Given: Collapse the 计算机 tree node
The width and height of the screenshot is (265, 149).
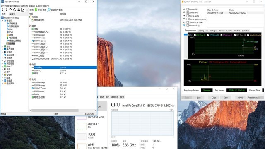Looking at the screenshot, I should tap(2, 21).
